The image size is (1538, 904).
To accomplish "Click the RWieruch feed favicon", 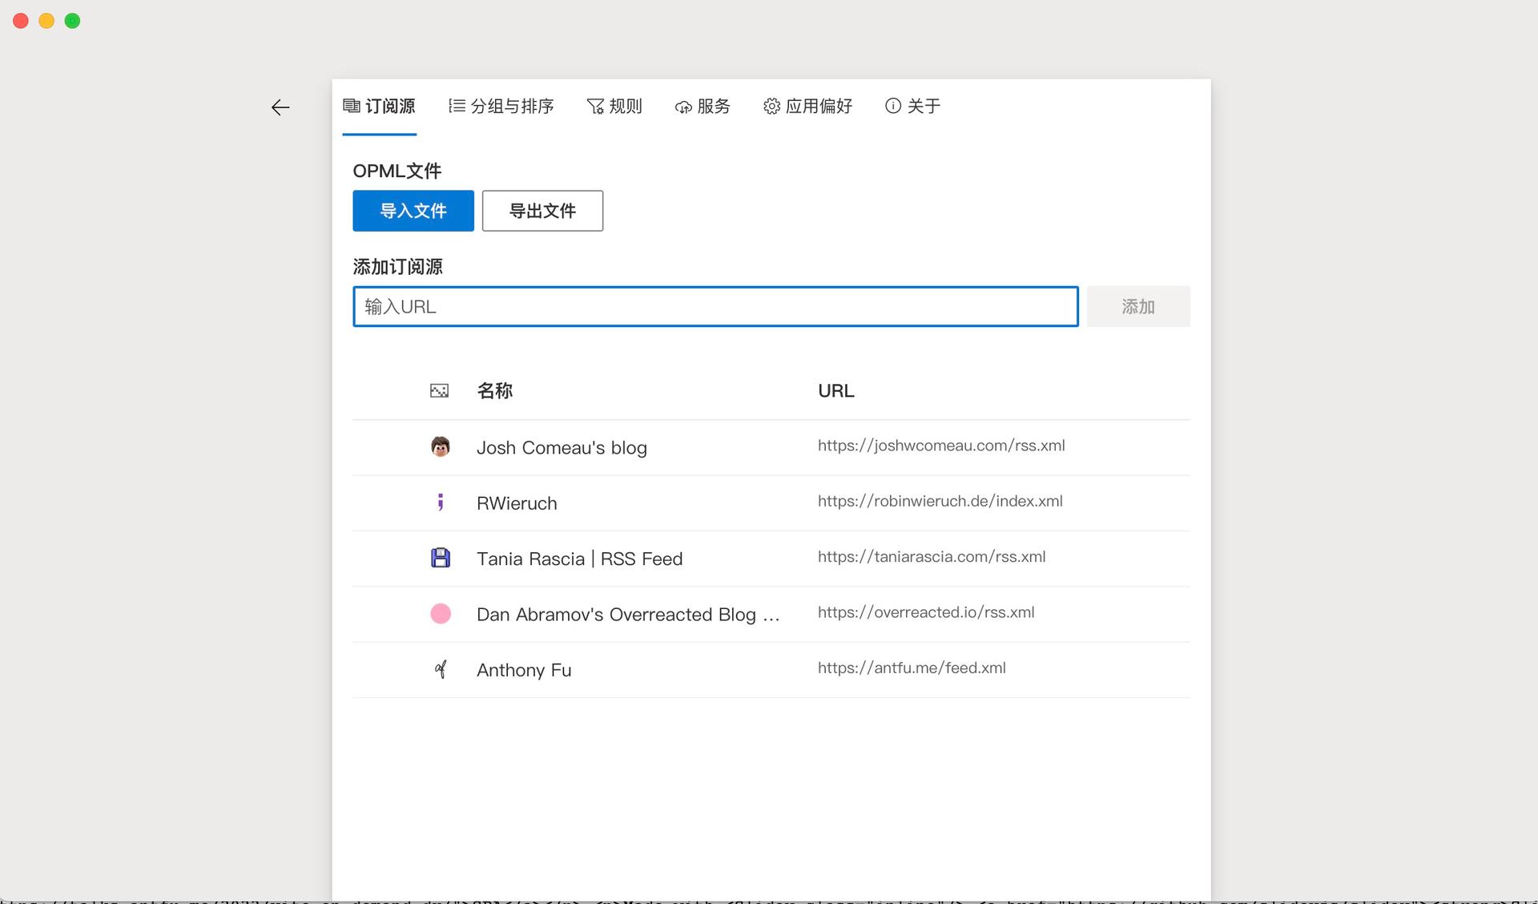I will pyautogui.click(x=440, y=502).
